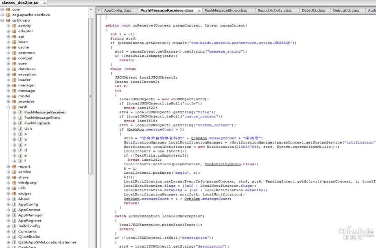Select AppRegister class in tree
This screenshot has width=376, height=248.
30,221
